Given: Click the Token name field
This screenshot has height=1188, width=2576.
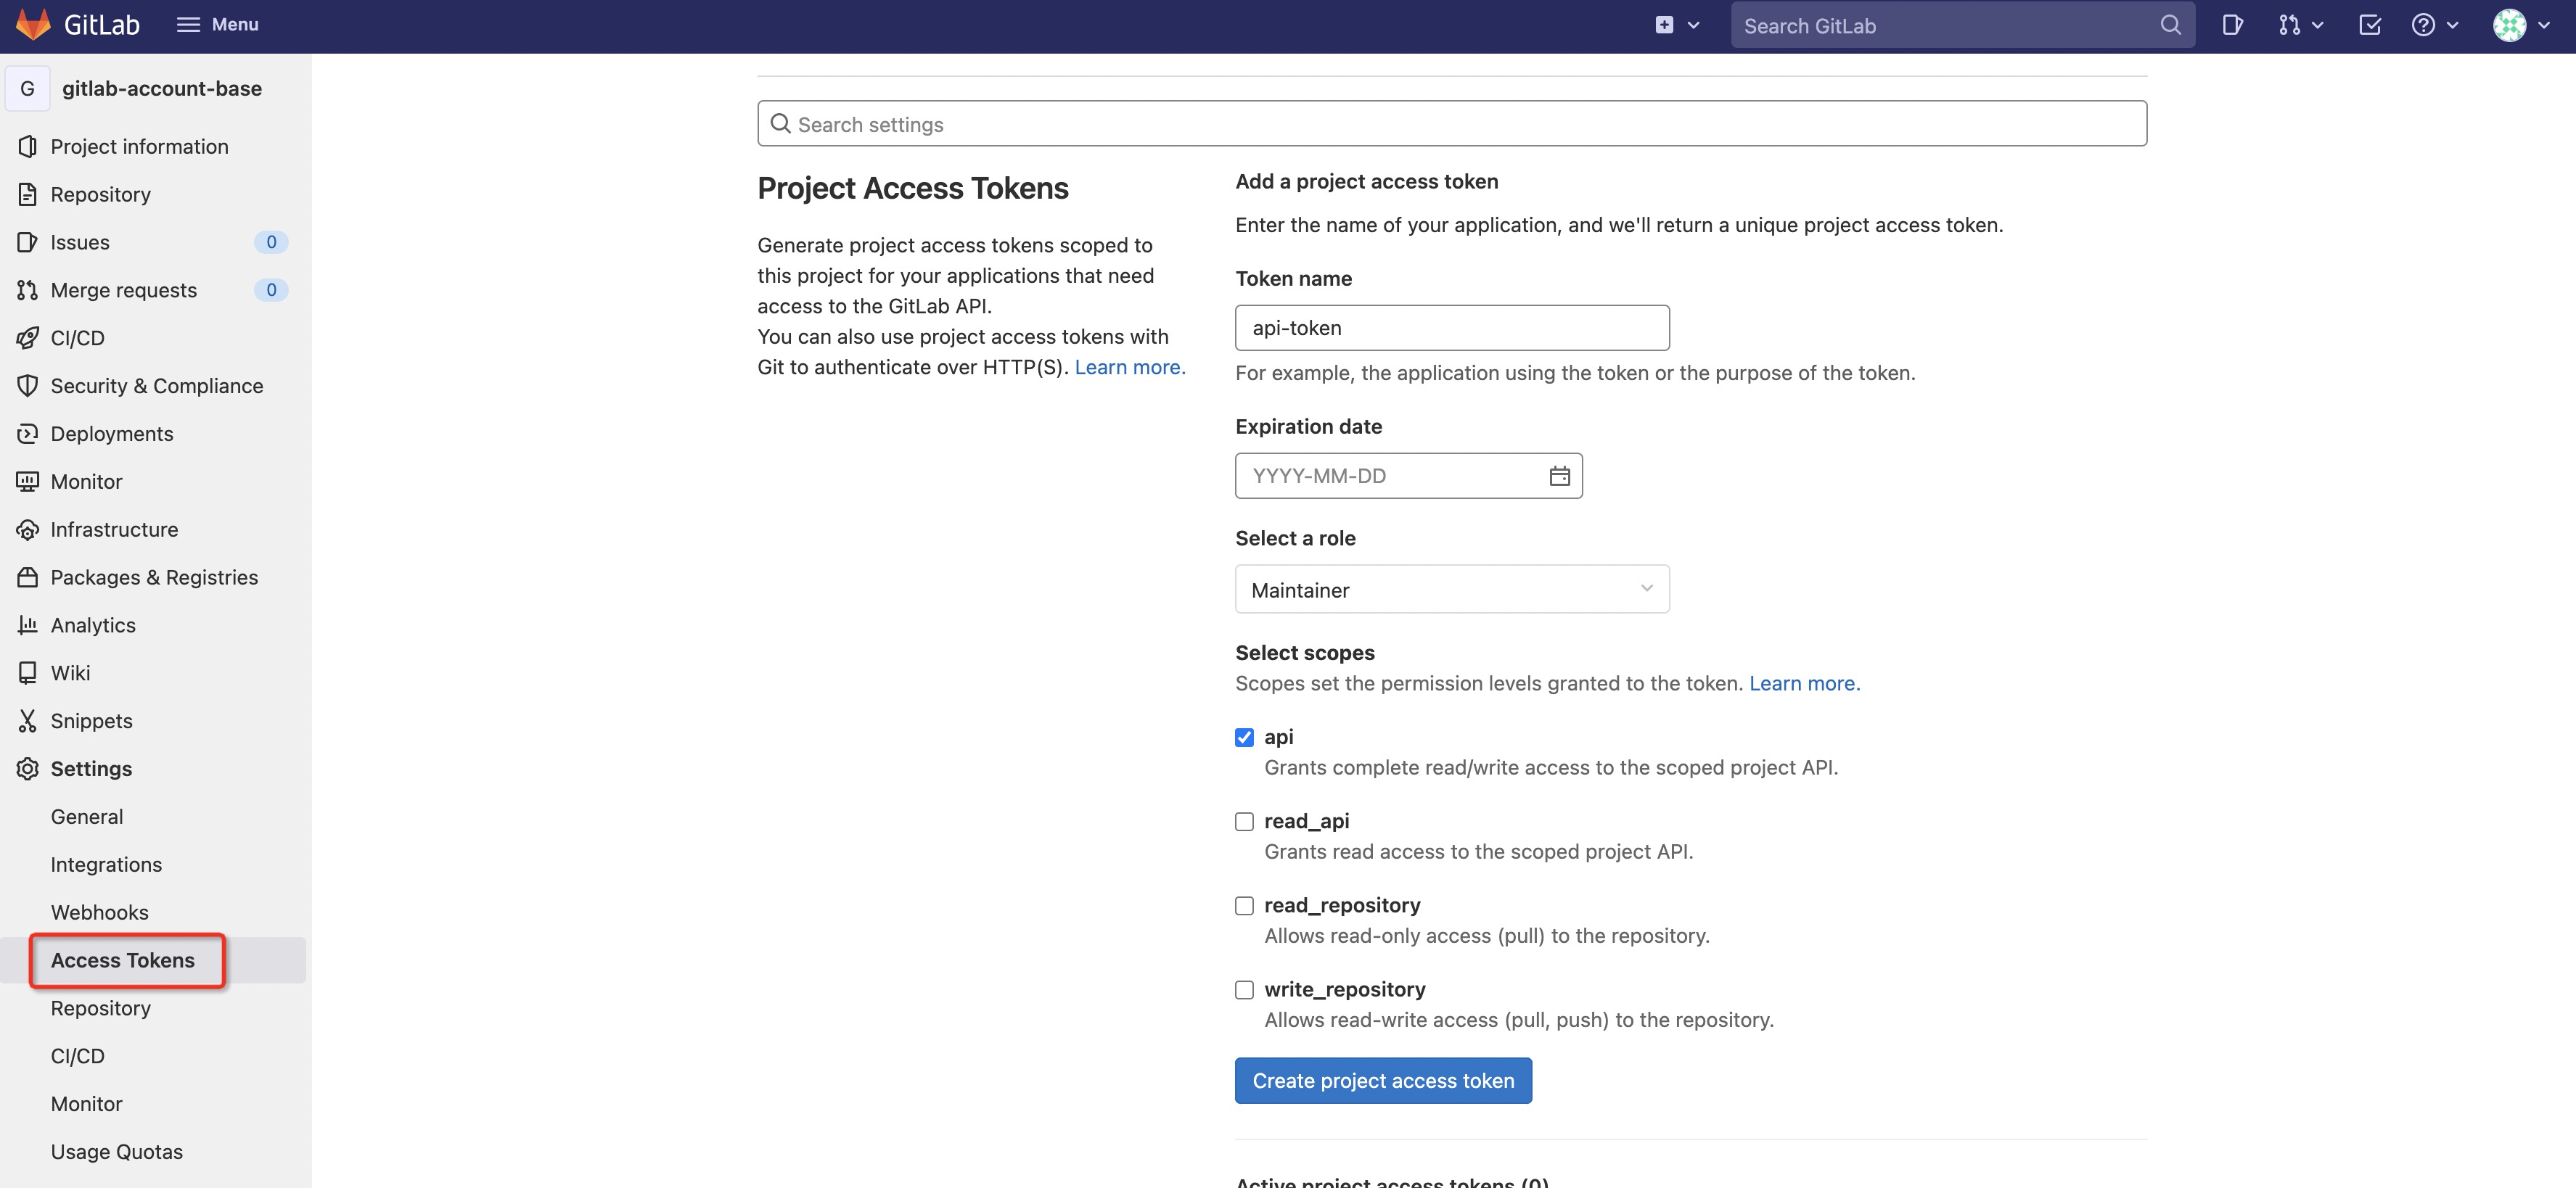Looking at the screenshot, I should click(x=1452, y=328).
